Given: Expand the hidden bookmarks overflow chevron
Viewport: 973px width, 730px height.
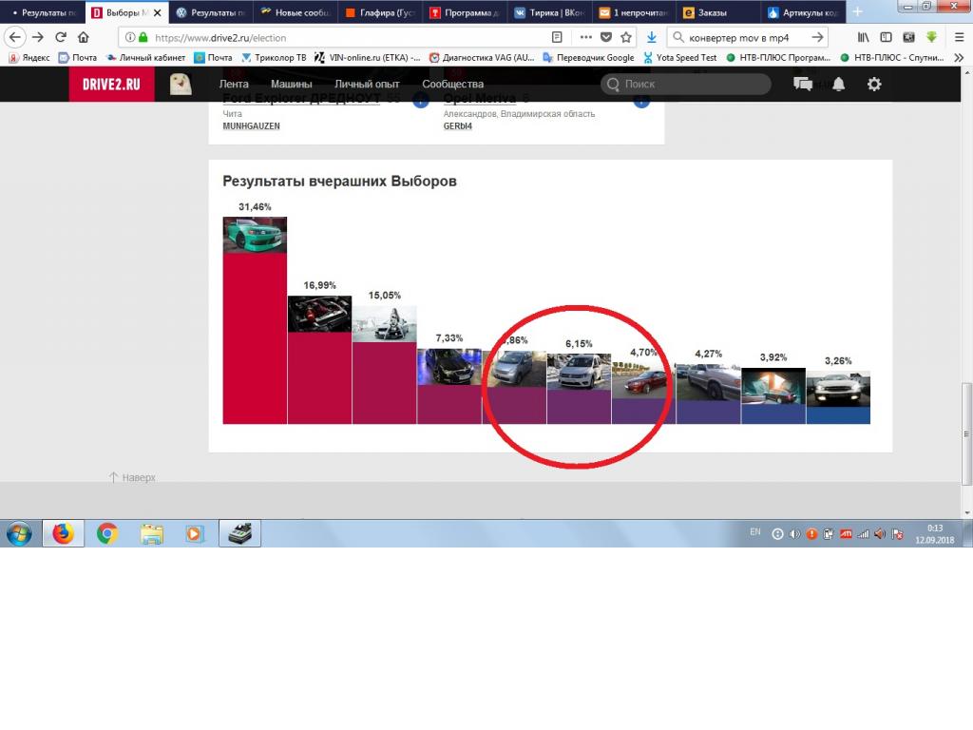Looking at the screenshot, I should click(959, 58).
